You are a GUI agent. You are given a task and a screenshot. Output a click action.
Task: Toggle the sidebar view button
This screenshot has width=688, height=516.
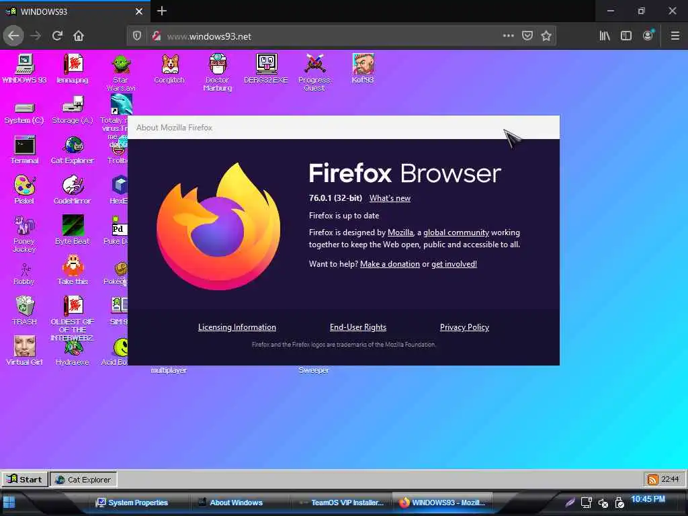tap(626, 36)
